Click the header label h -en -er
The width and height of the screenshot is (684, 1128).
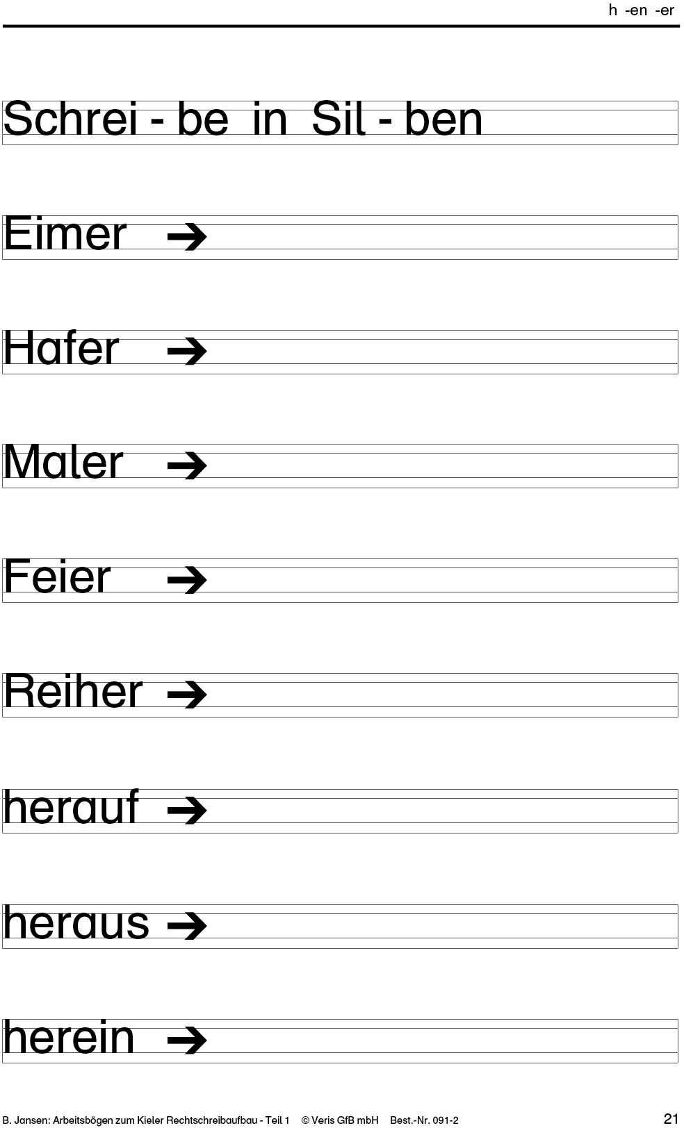point(641,10)
